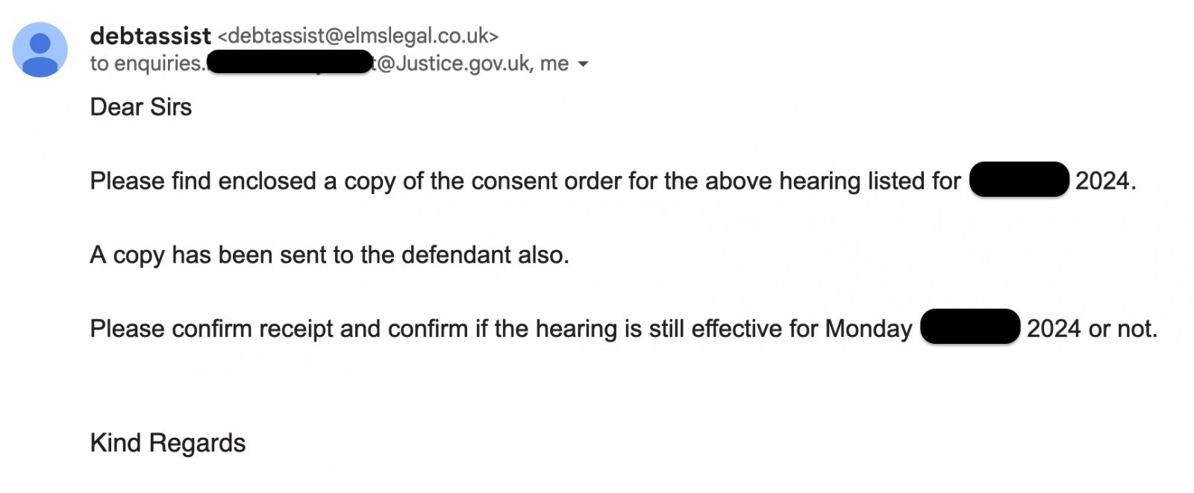
Task: Click the sender's profile avatar icon
Action: pos(40,50)
